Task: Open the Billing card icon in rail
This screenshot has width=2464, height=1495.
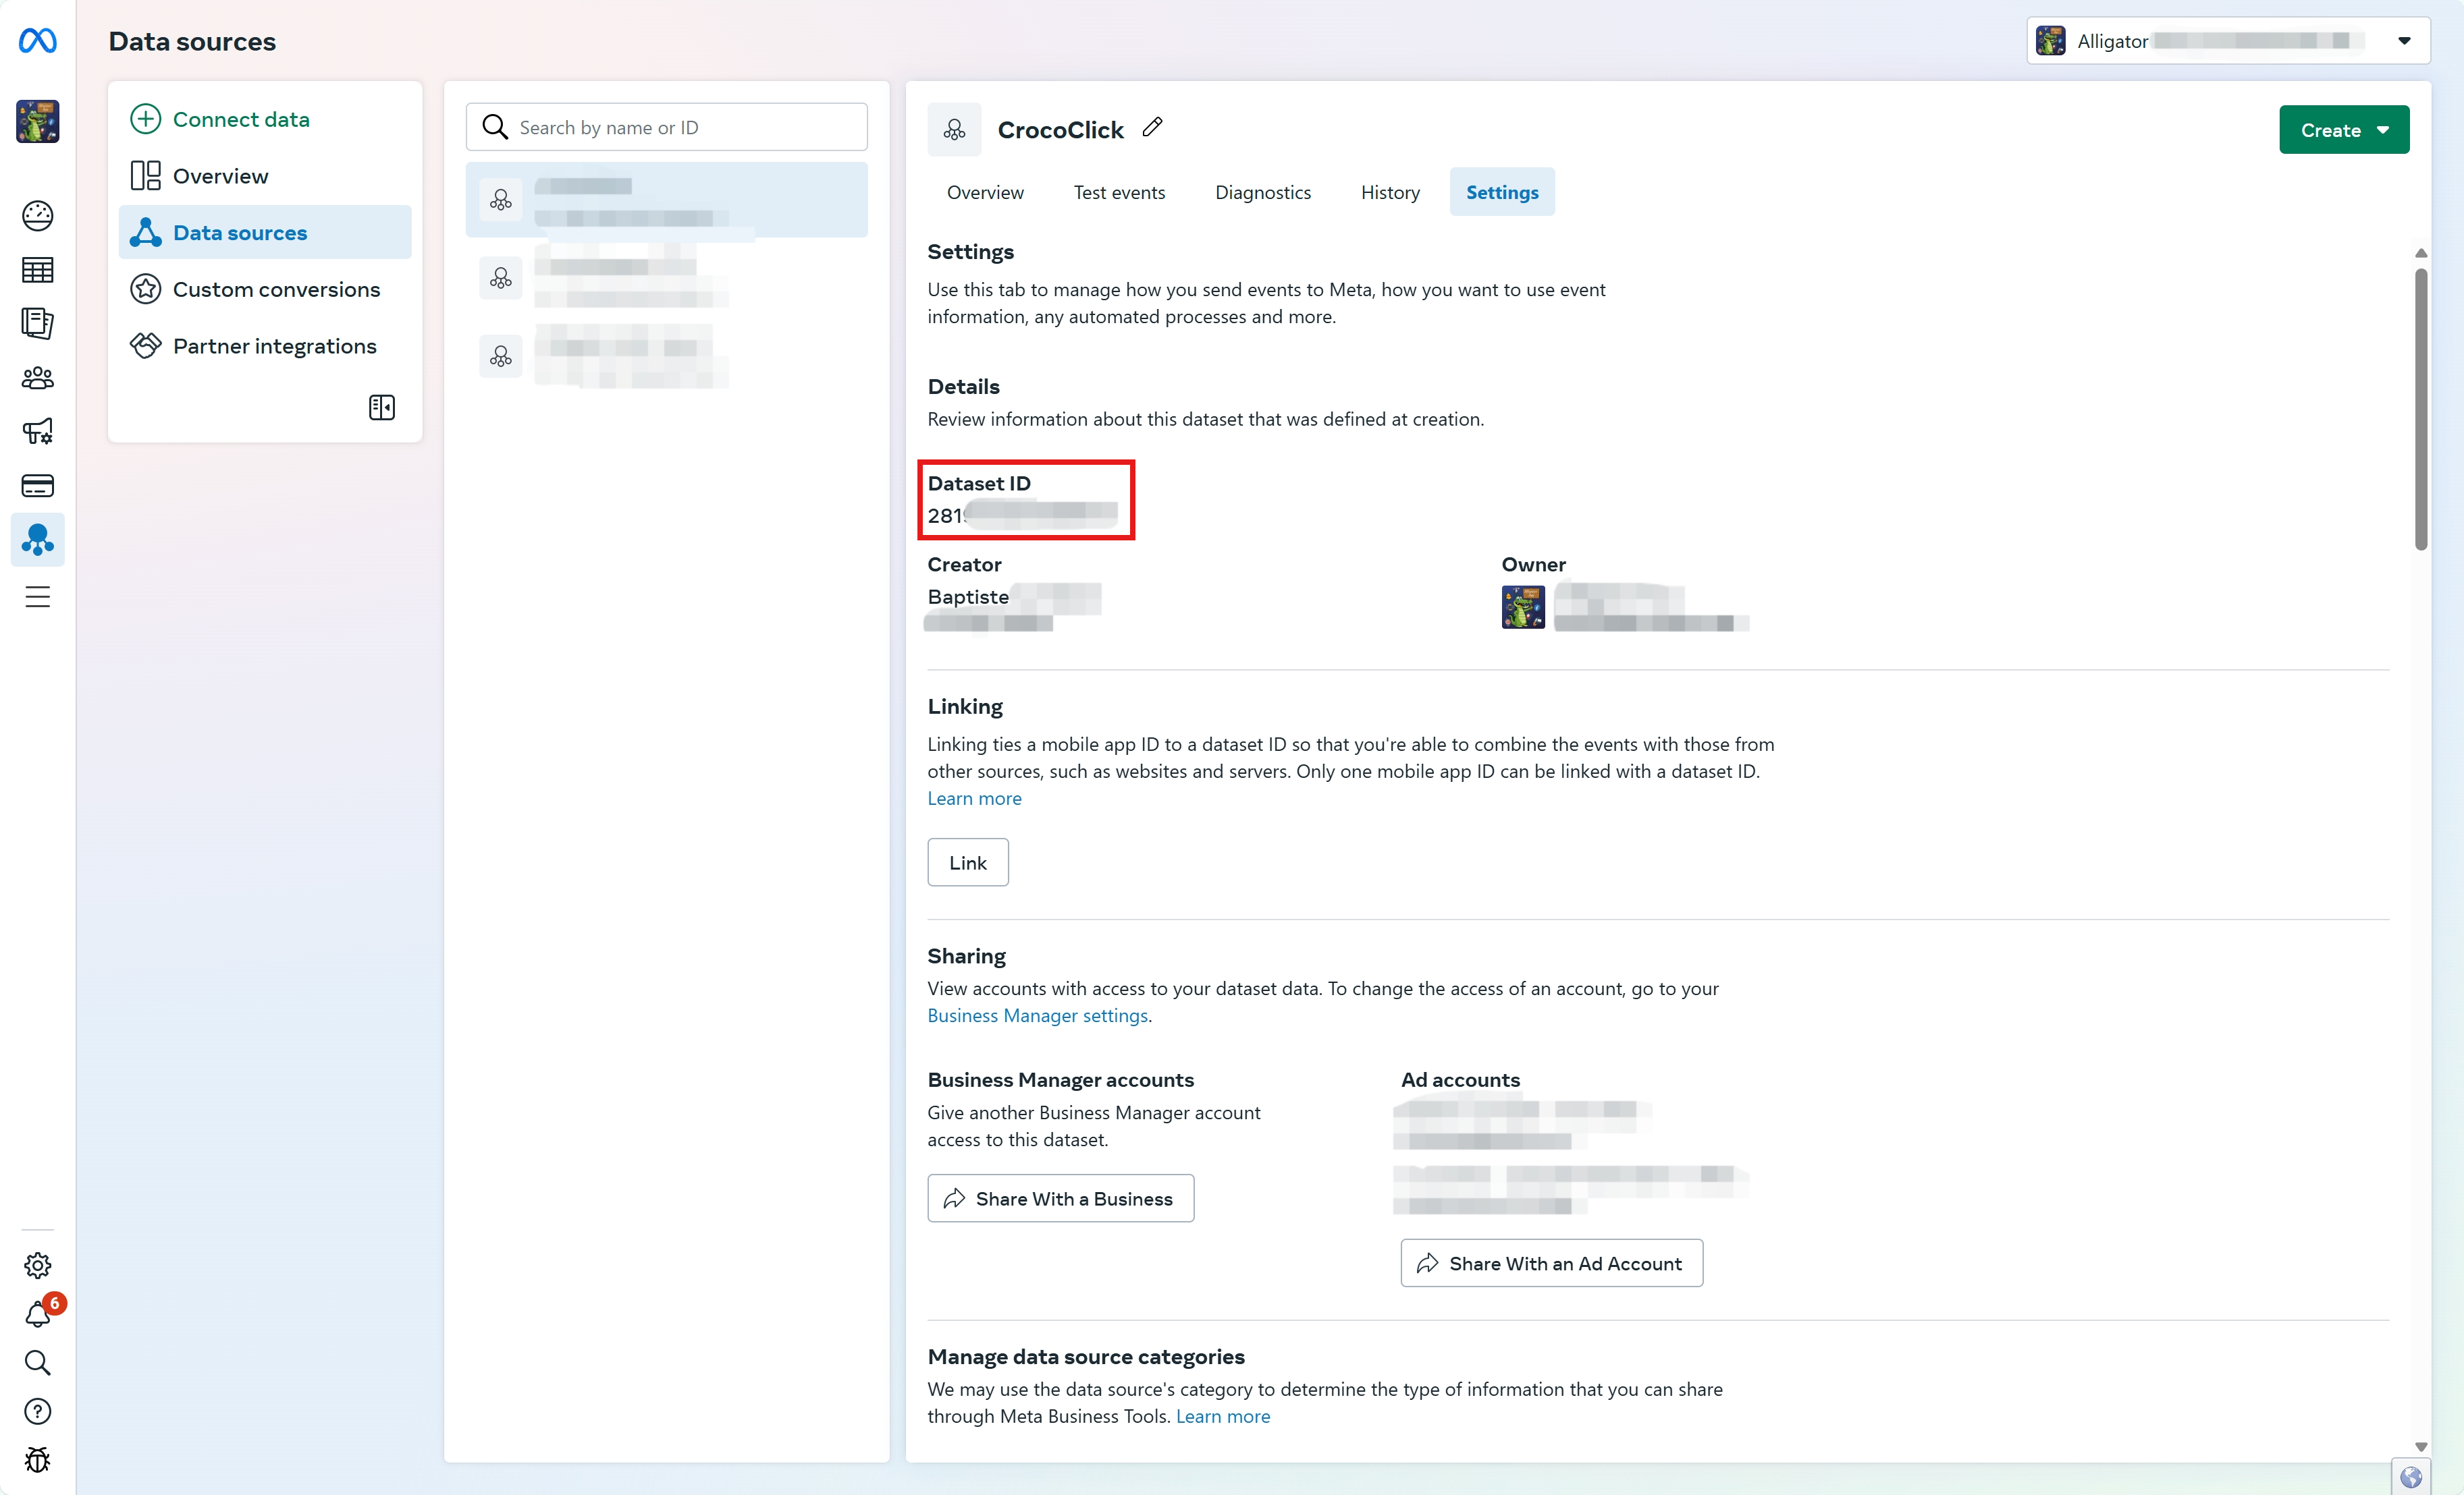Action: point(38,486)
